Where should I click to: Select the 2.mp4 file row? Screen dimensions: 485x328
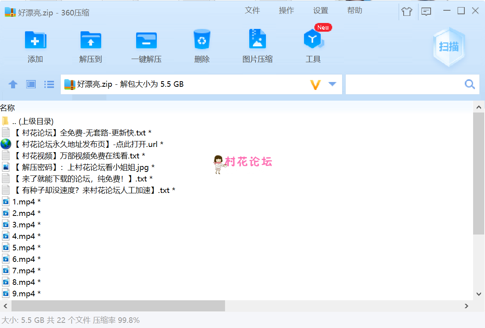pos(237,213)
